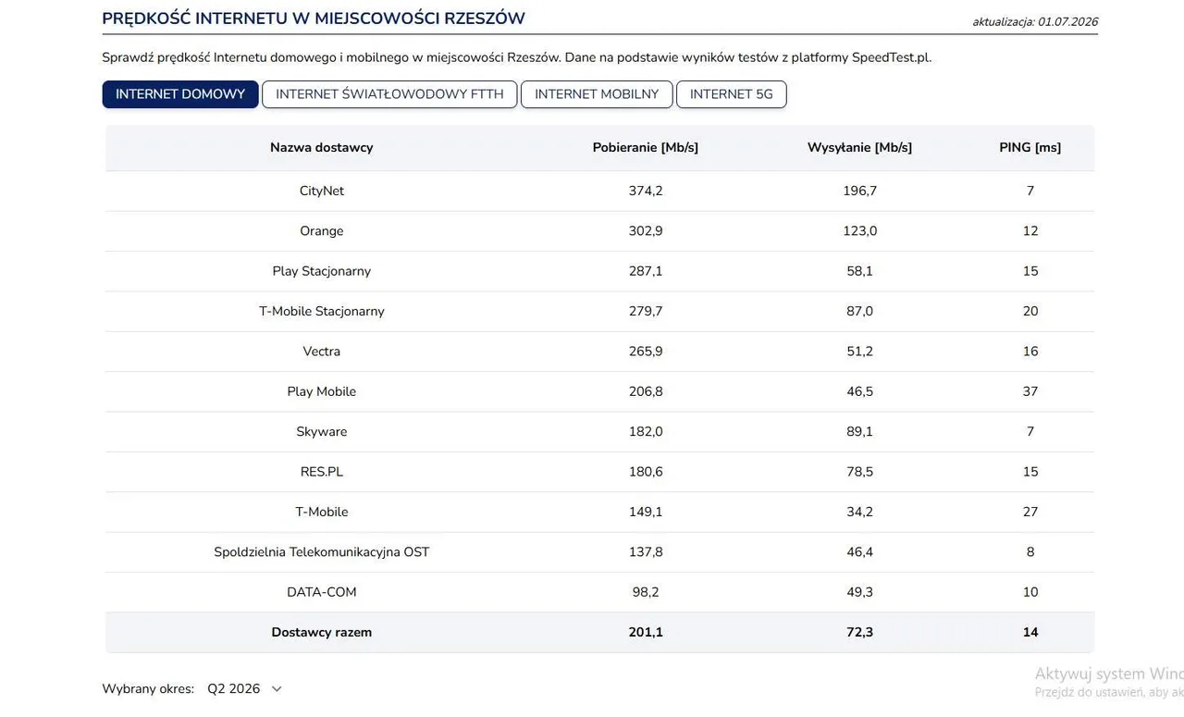Click the PING [ms] column header
The image size is (1184, 717).
1030,147
